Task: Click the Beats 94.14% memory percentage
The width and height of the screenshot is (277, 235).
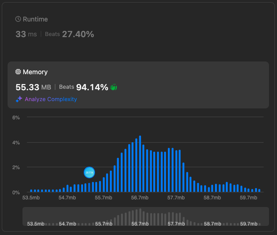Action: click(x=84, y=87)
